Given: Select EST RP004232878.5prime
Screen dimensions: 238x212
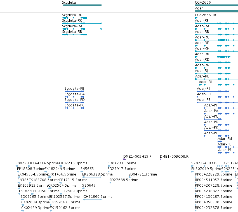Looking at the screenshot, I should click(x=213, y=208).
